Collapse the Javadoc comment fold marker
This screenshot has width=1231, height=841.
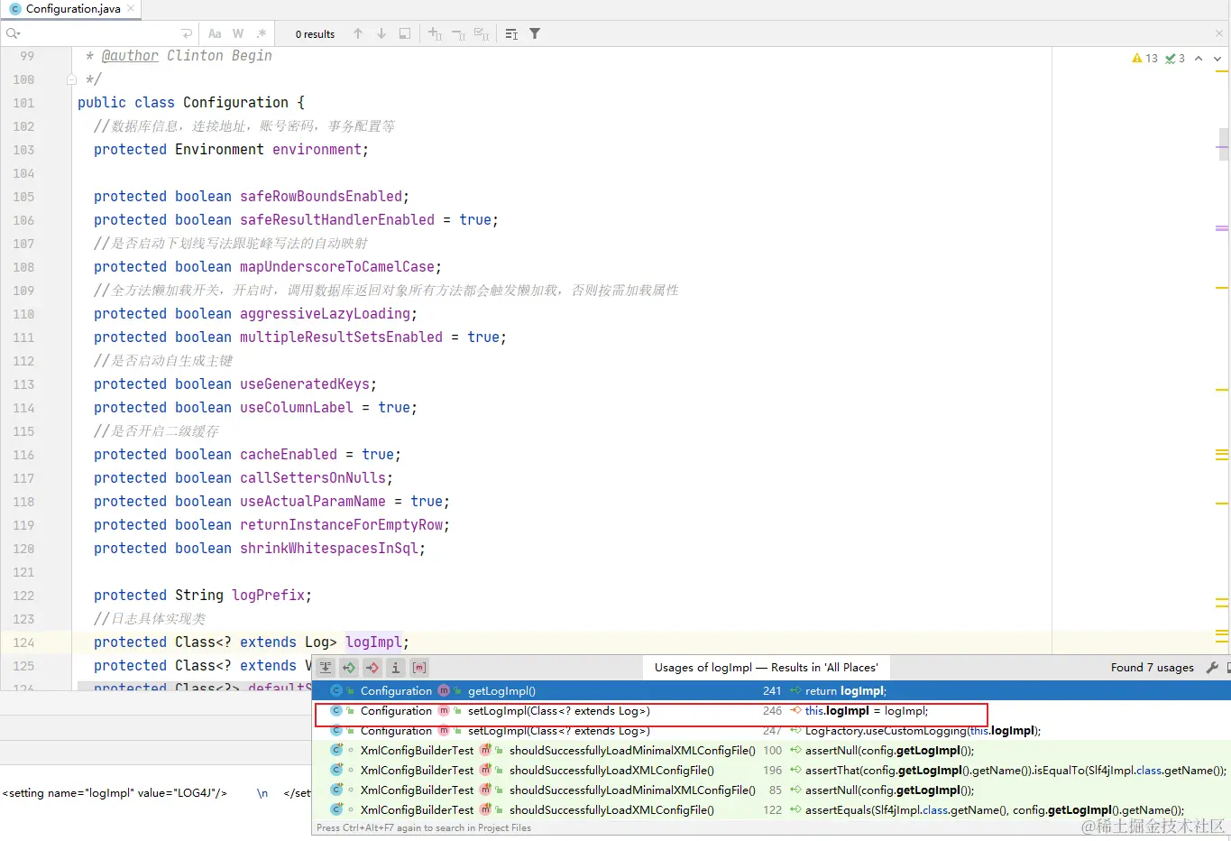[x=71, y=79]
